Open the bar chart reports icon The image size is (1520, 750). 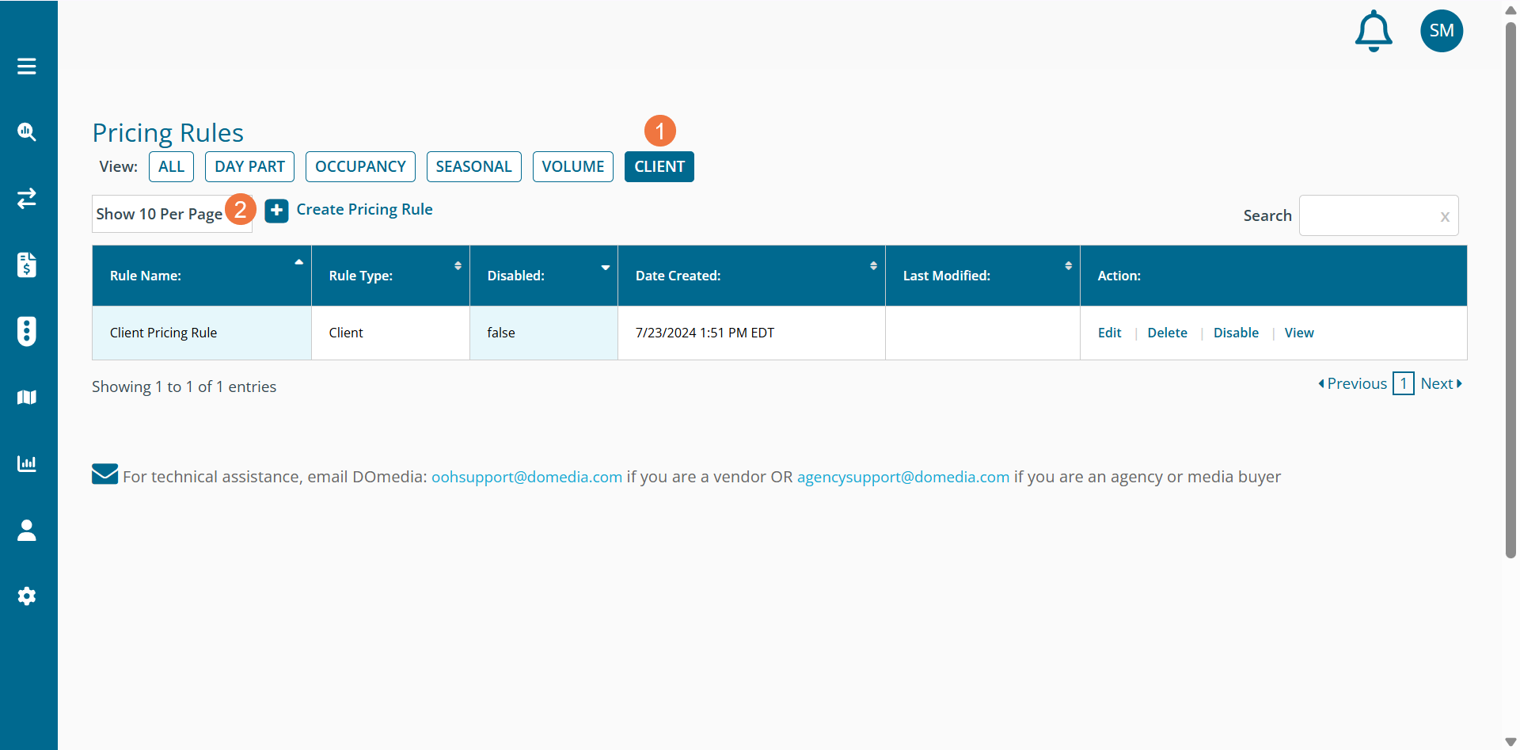[x=27, y=463]
